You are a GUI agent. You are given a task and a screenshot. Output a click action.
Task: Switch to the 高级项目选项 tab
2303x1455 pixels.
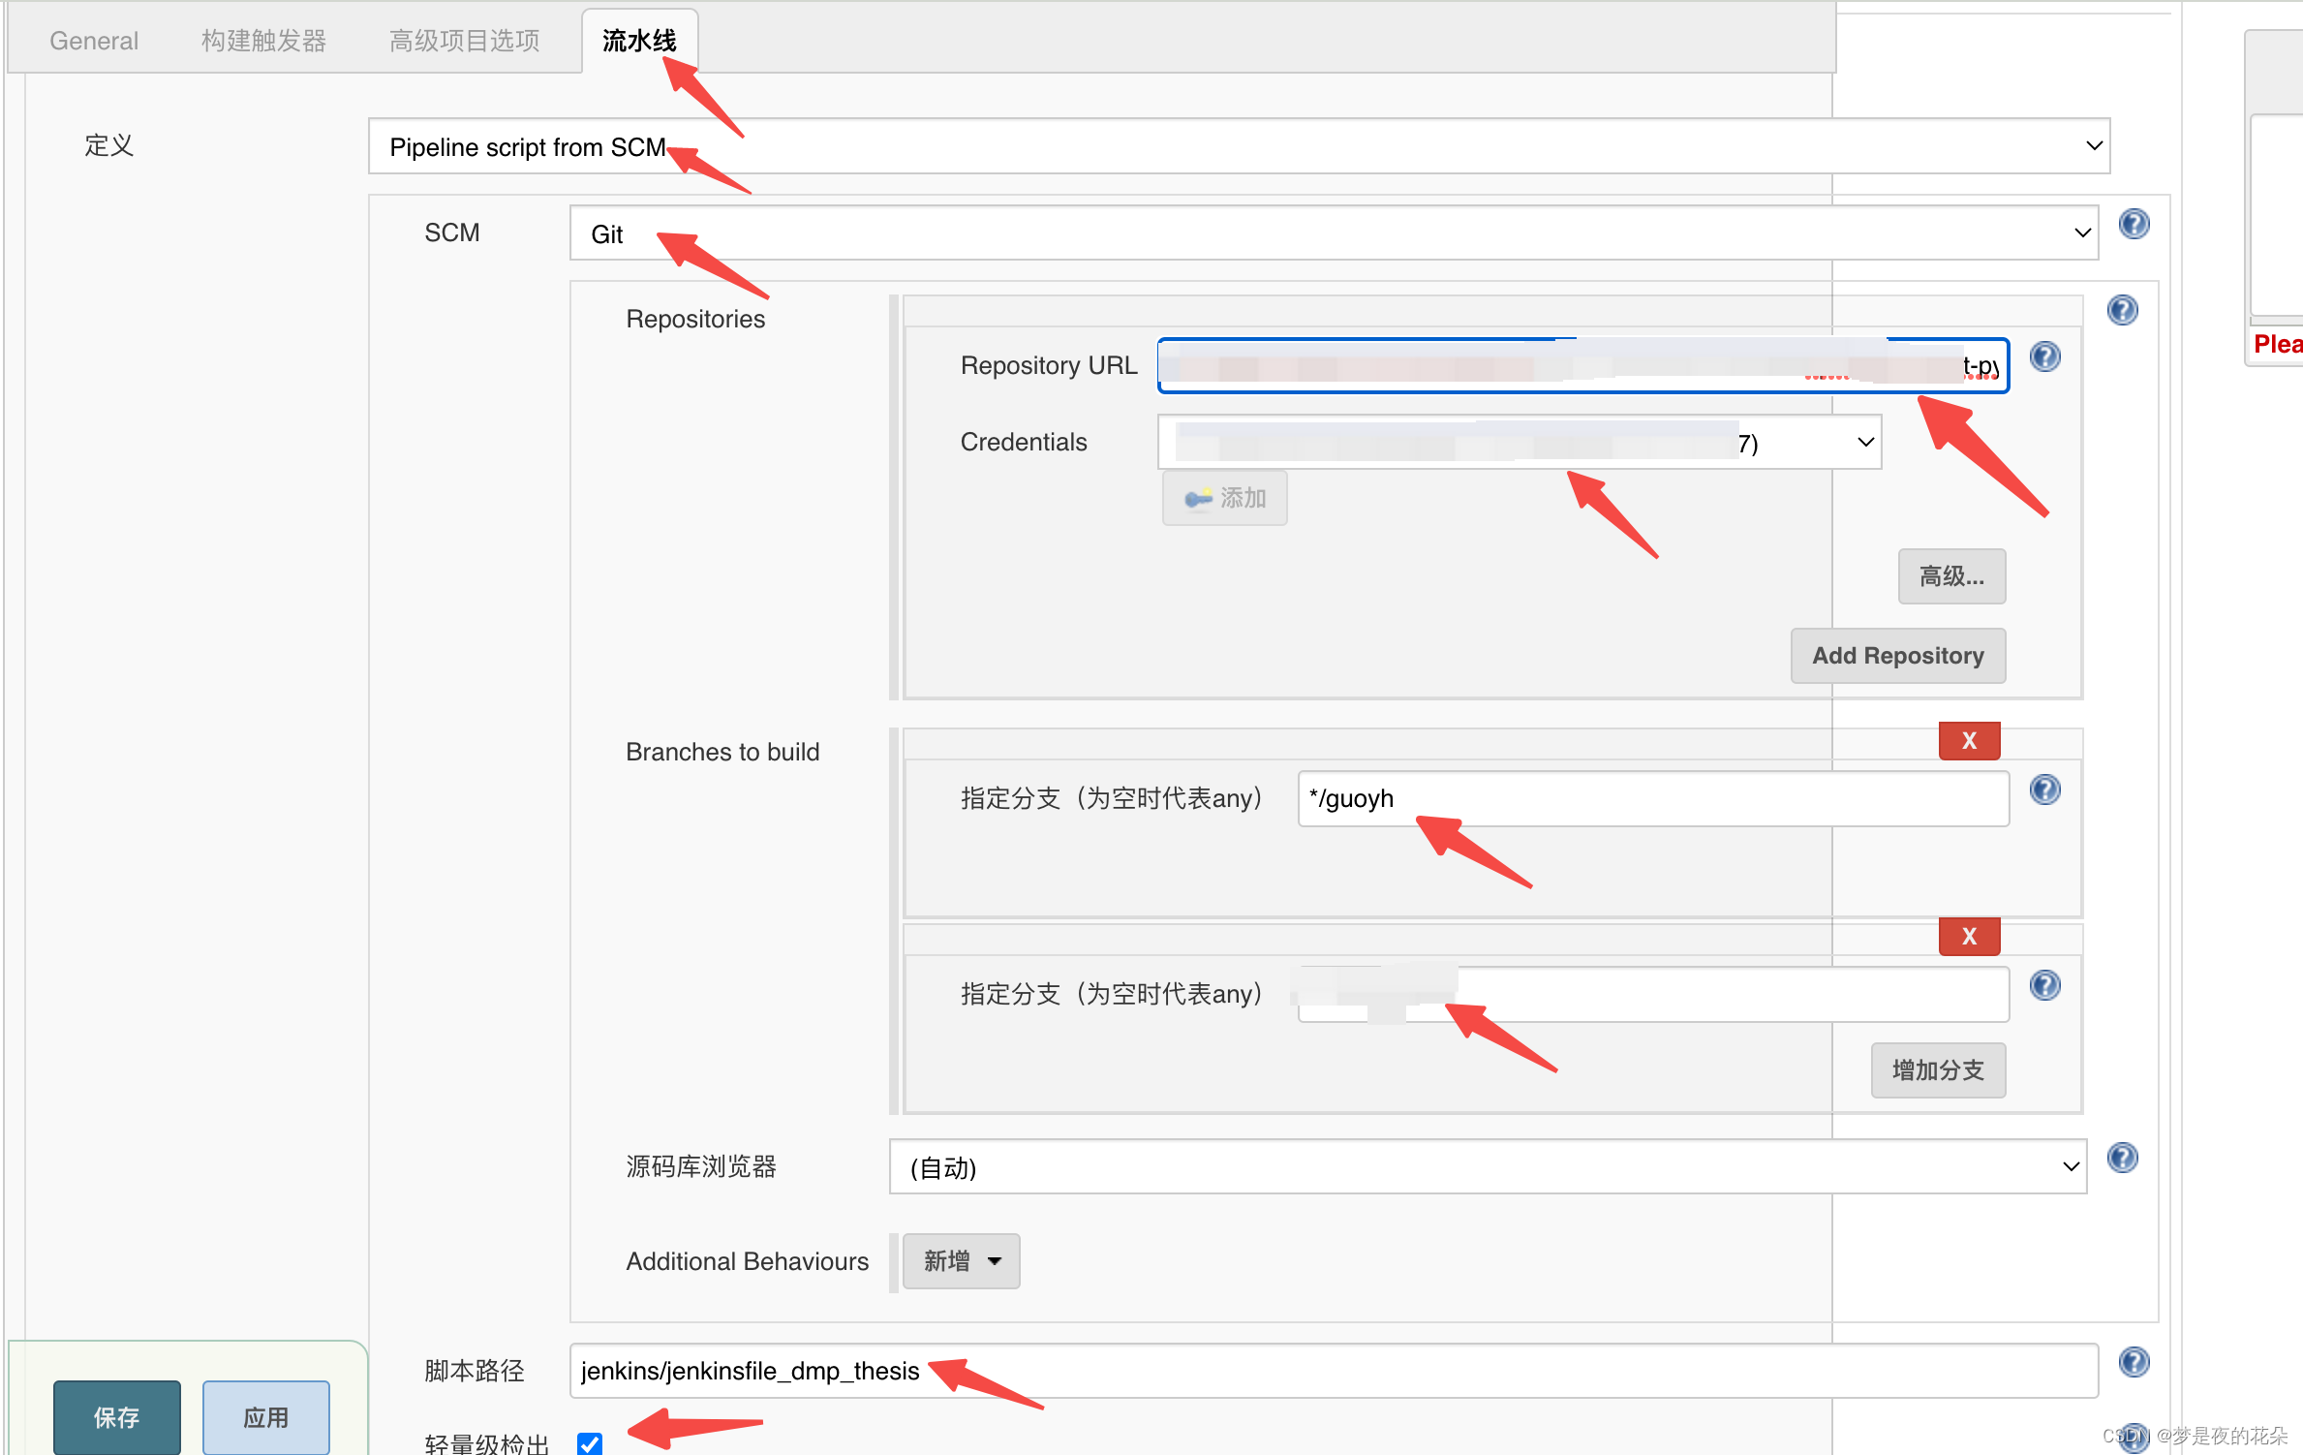coord(464,41)
